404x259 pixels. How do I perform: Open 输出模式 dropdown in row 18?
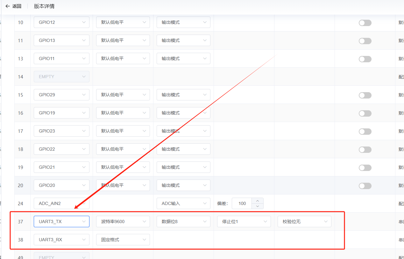point(183,149)
